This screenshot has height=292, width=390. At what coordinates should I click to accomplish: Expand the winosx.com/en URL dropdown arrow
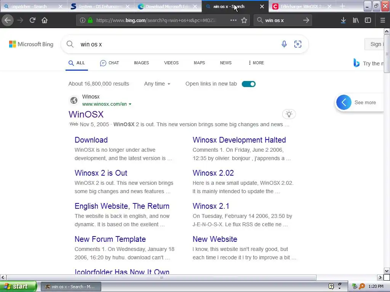coord(130,104)
